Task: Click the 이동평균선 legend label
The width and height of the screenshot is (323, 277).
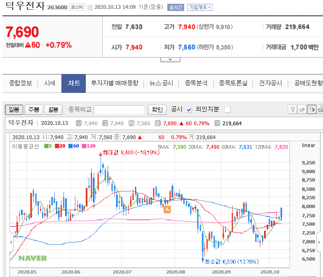Action: (x=25, y=146)
